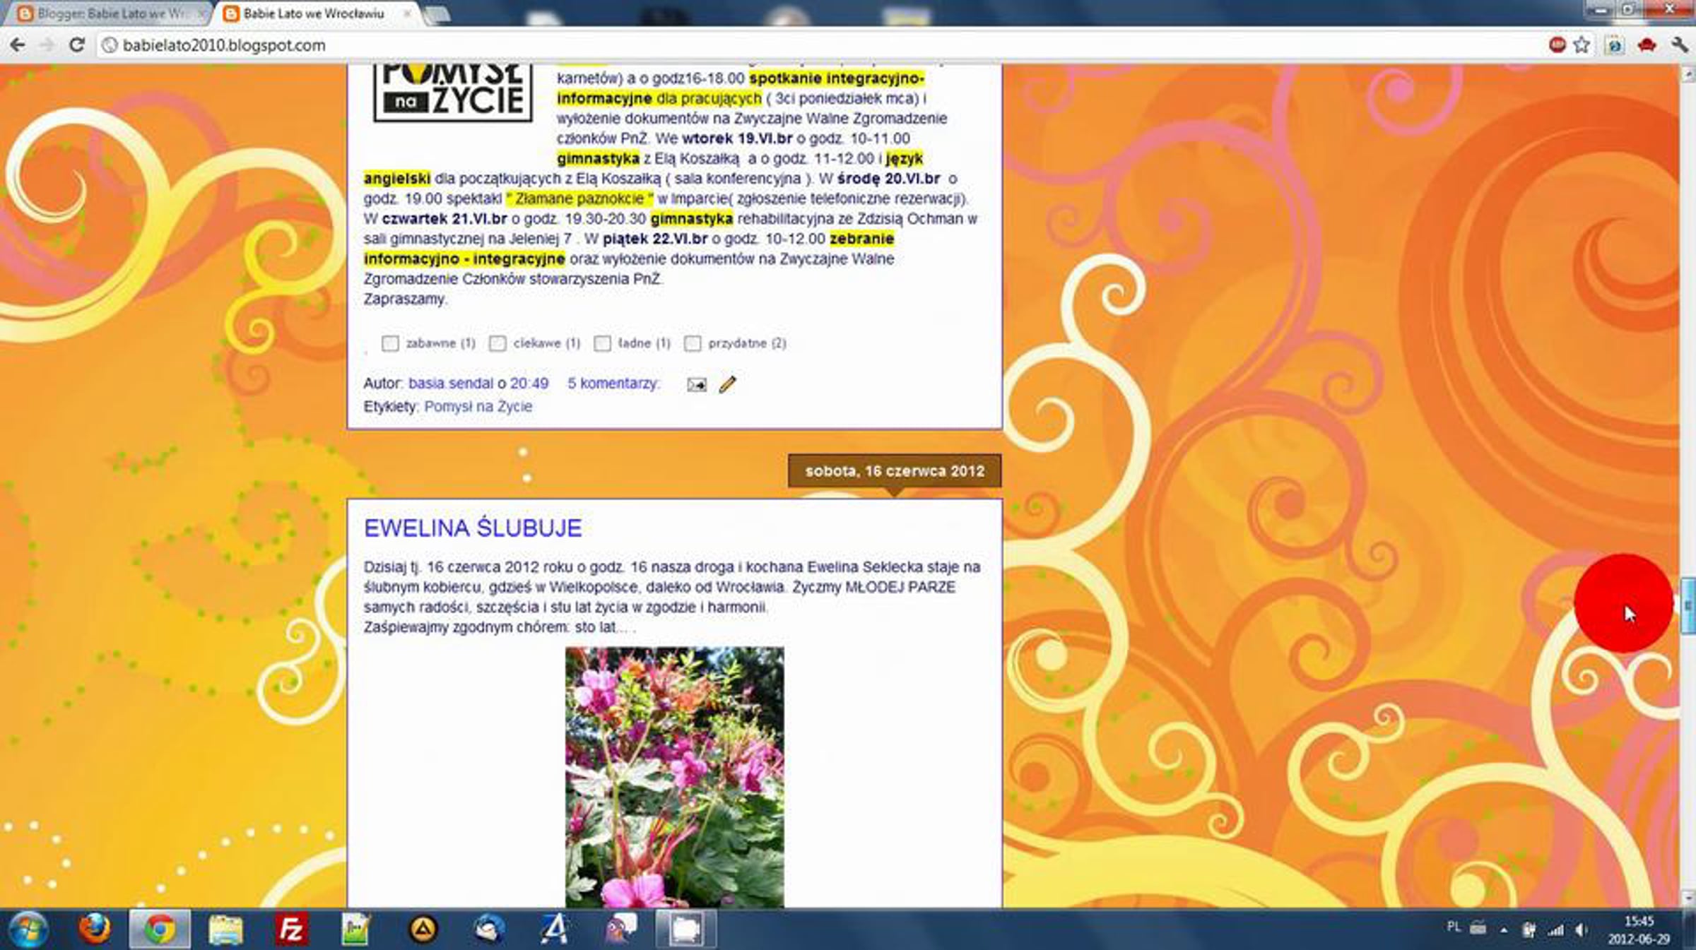The width and height of the screenshot is (1696, 950).
Task: Open Chrome wrench settings menu
Action: 1679,45
